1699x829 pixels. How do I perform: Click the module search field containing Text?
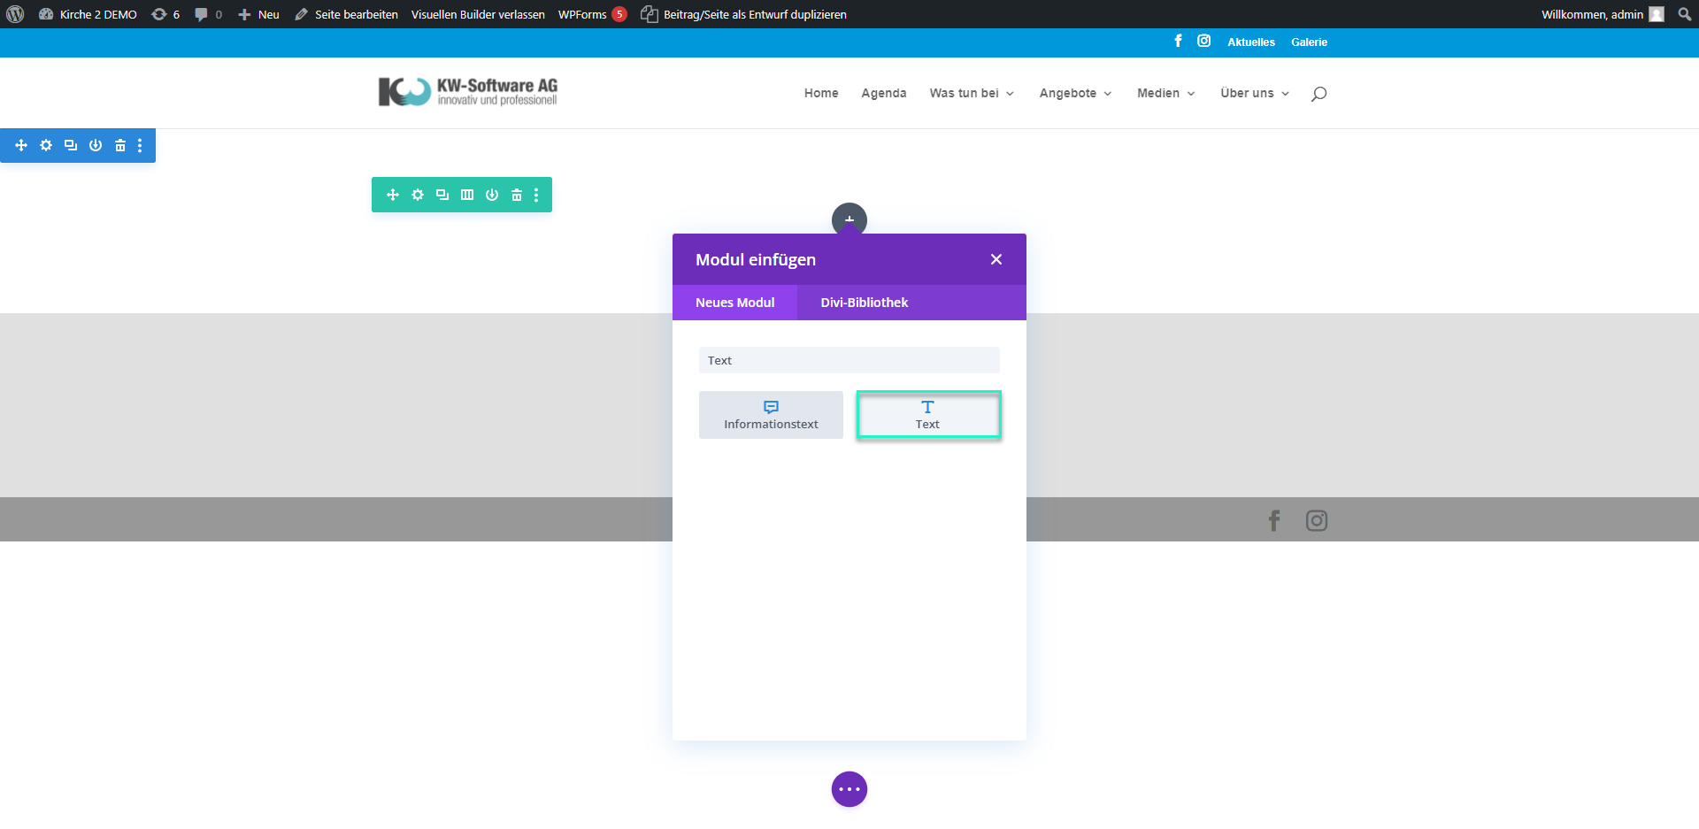[849, 360]
